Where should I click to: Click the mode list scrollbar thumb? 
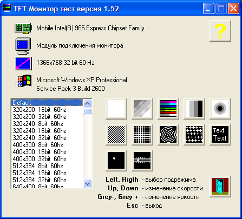[x=88, y=111]
